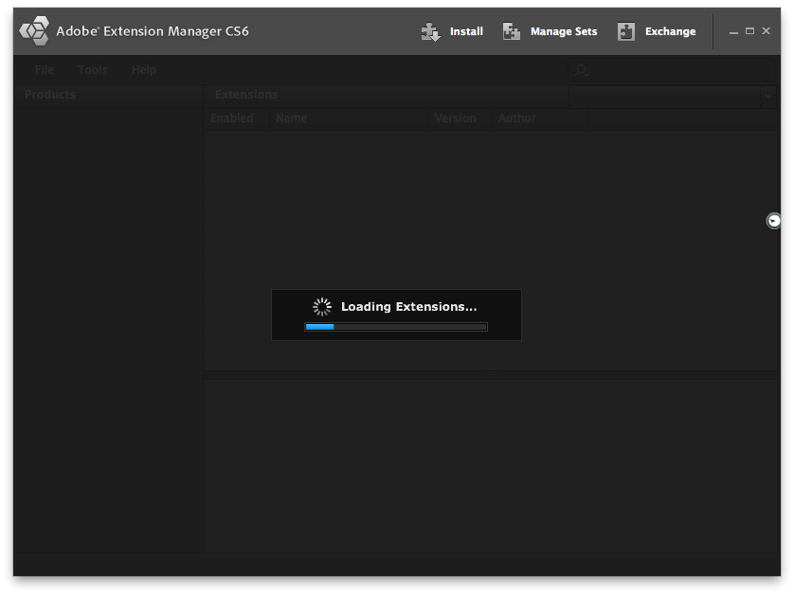Click the Manage Sets puzzle icon

click(512, 30)
